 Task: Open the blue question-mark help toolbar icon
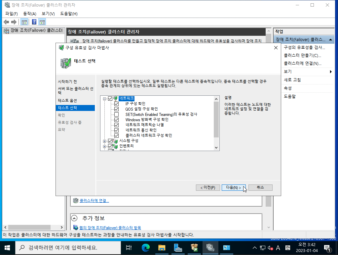pyautogui.click(x=34, y=22)
